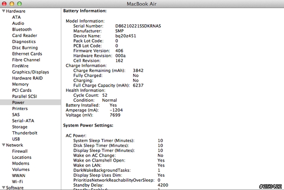Minimize the window with yellow button
This screenshot has width=284, height=190.
[x=12, y=4]
